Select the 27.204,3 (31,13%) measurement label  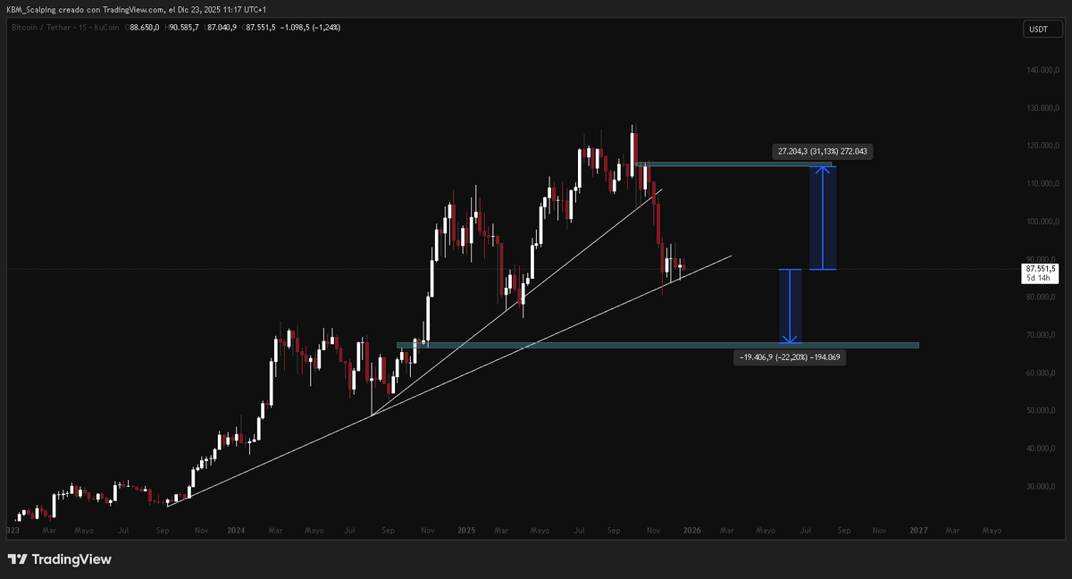click(822, 151)
